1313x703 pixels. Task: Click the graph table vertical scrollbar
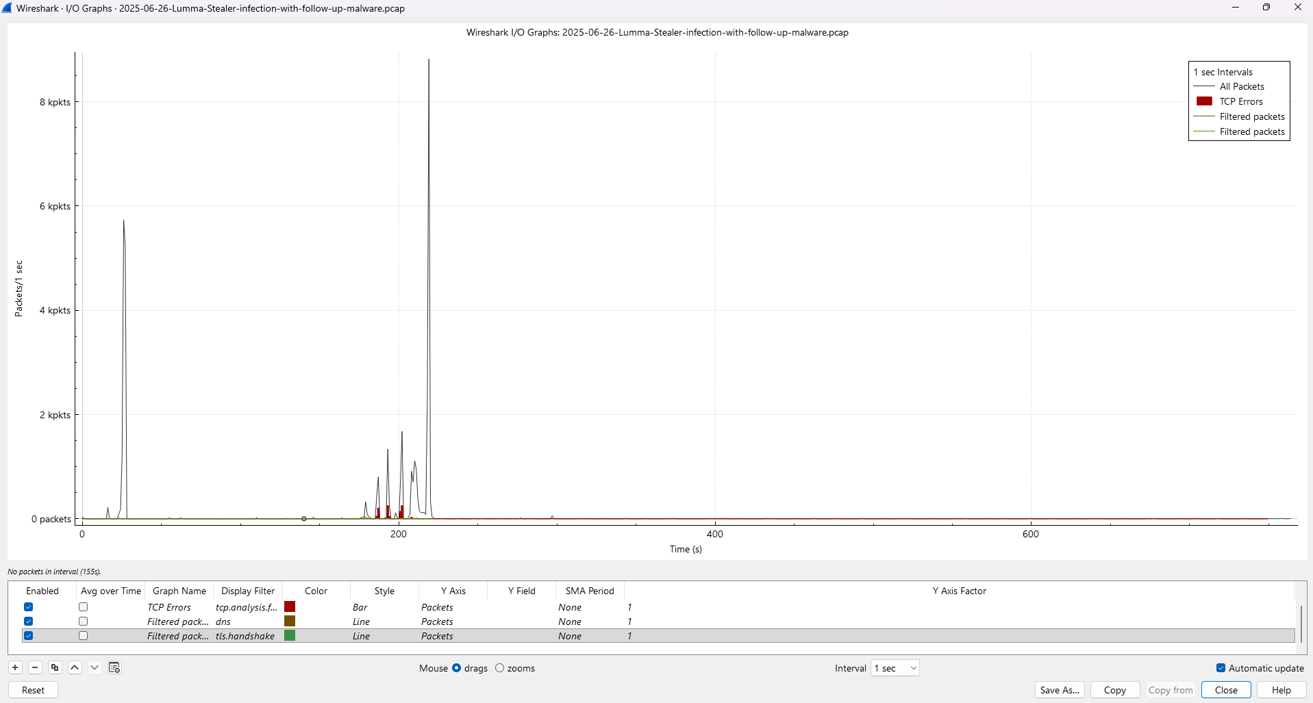point(1301,623)
